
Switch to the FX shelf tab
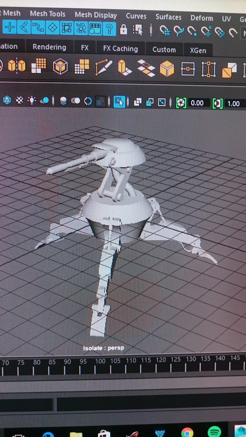(85, 48)
